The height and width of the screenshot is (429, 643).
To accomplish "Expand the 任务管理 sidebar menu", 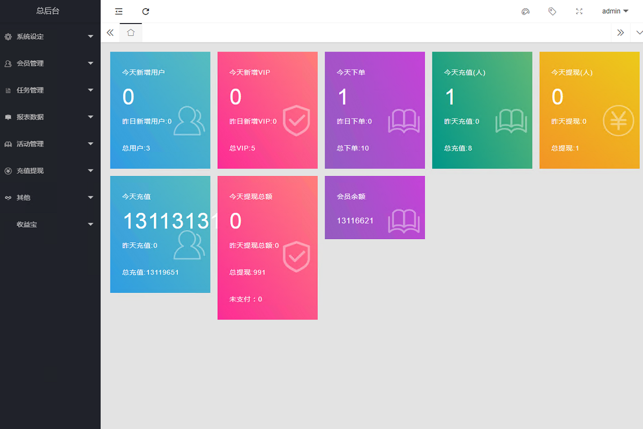I will pyautogui.click(x=50, y=90).
